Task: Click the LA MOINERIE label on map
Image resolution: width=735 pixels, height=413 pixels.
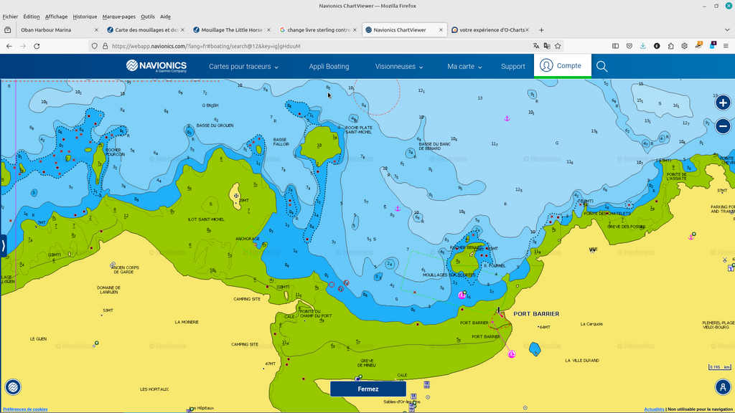Action: tap(187, 322)
